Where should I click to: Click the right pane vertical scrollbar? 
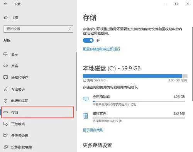(192, 64)
